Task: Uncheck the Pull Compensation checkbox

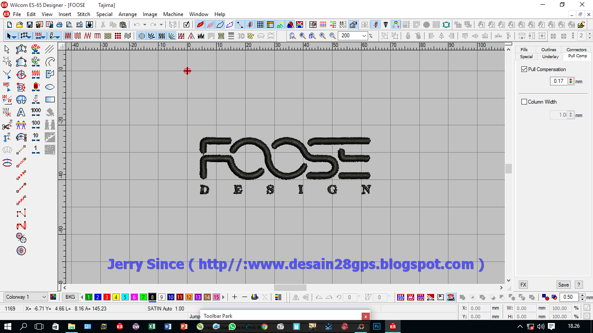Action: [x=524, y=69]
